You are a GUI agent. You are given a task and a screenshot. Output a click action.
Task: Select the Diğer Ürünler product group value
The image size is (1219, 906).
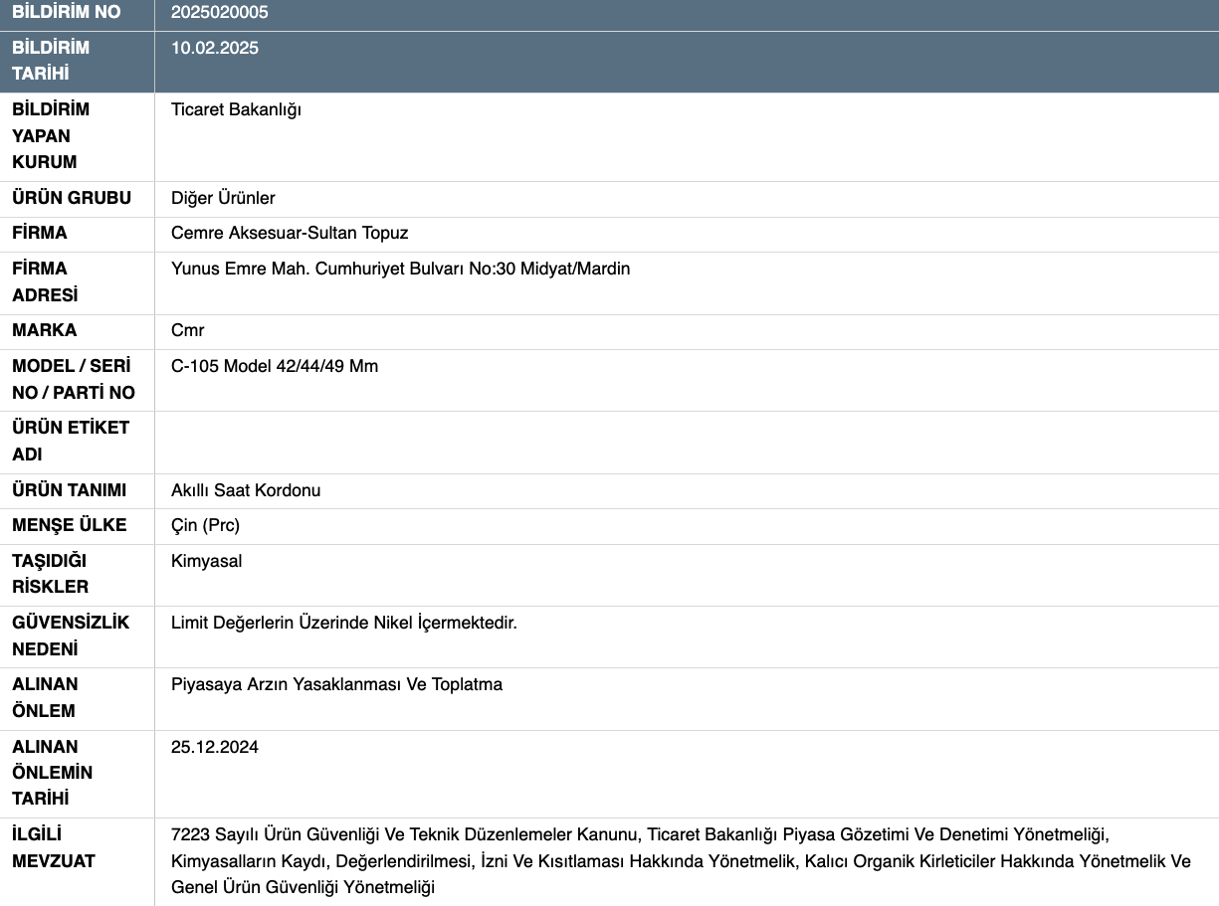223,198
